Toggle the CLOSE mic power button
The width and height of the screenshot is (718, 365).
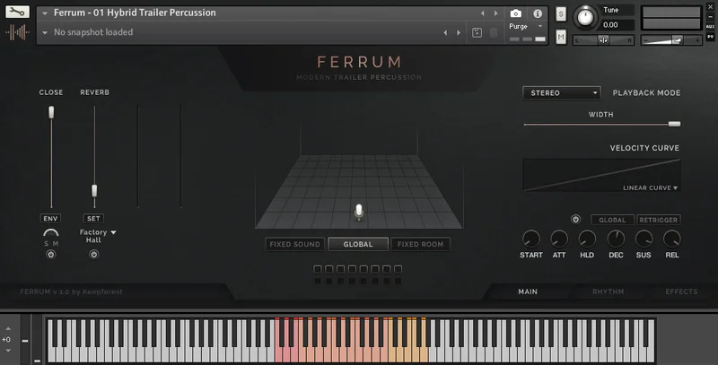(x=51, y=255)
